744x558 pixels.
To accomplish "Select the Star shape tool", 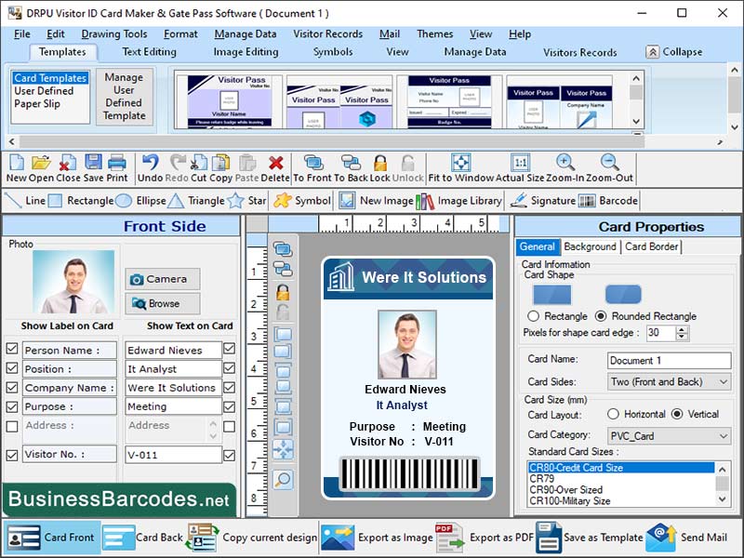I will pos(246,201).
